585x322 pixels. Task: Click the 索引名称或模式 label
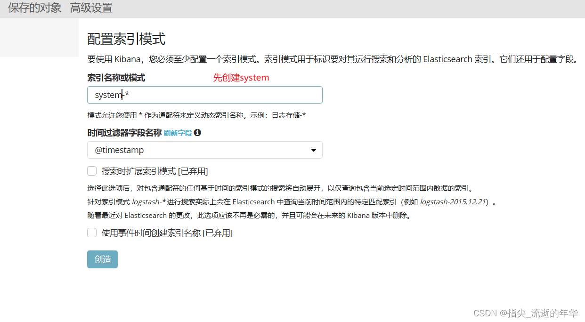tap(116, 78)
